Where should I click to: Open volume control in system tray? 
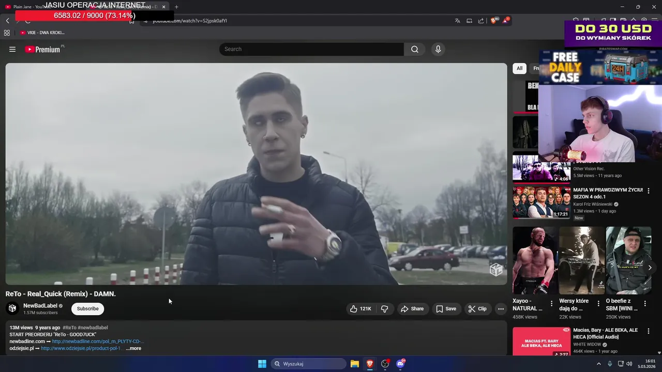pos(629,364)
